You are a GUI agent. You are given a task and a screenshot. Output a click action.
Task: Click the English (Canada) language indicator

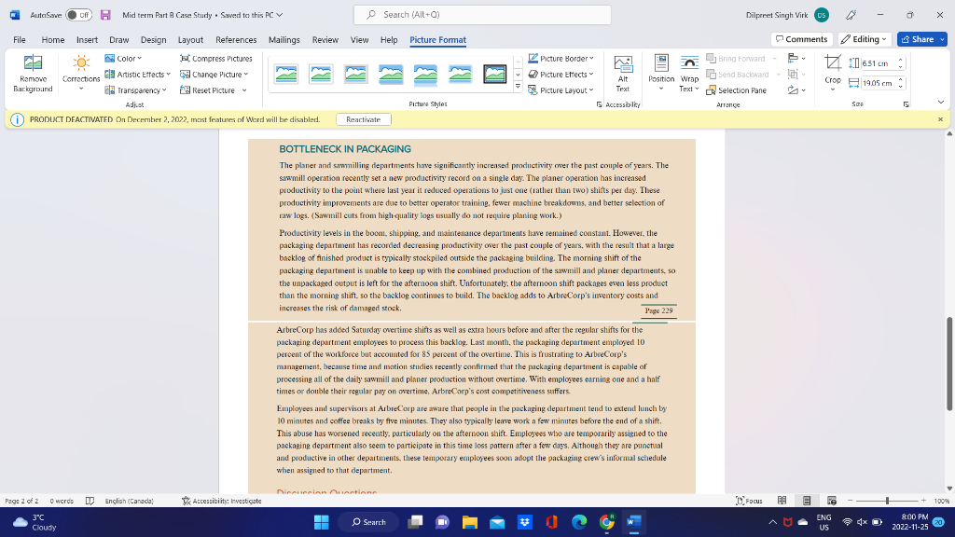tap(129, 501)
